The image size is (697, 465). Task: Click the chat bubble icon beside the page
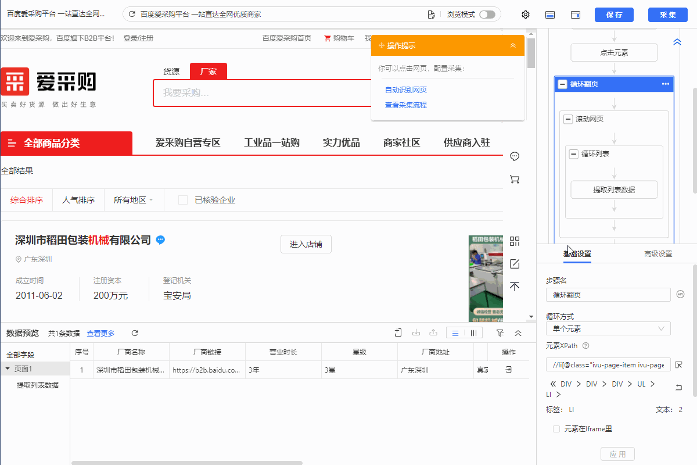(515, 156)
